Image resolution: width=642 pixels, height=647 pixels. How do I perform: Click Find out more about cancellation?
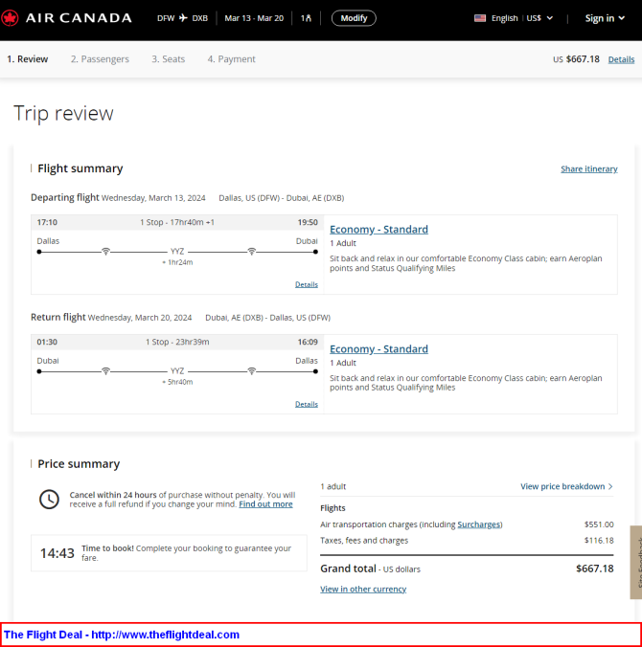(x=265, y=504)
